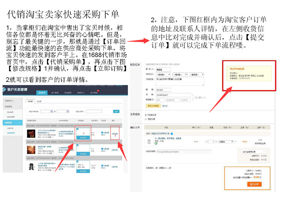Viewport: 283px width, 200px height.
Task: Click the cancel link beside the yellow button
Action: [x=164, y=106]
